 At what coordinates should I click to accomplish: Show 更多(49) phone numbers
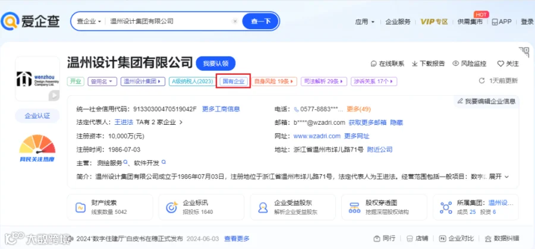click(x=358, y=109)
